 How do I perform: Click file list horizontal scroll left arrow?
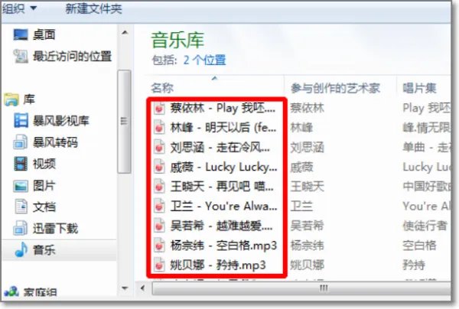pyautogui.click(x=142, y=288)
